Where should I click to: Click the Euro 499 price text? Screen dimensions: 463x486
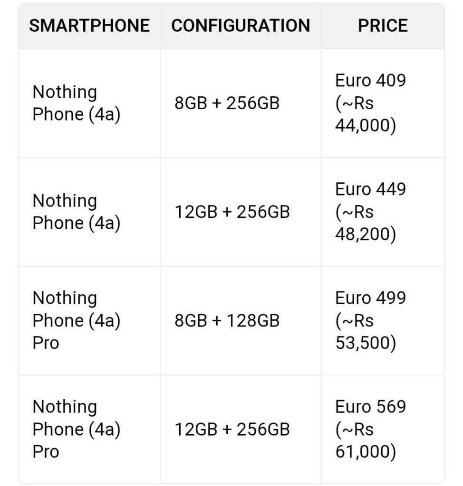[371, 298]
